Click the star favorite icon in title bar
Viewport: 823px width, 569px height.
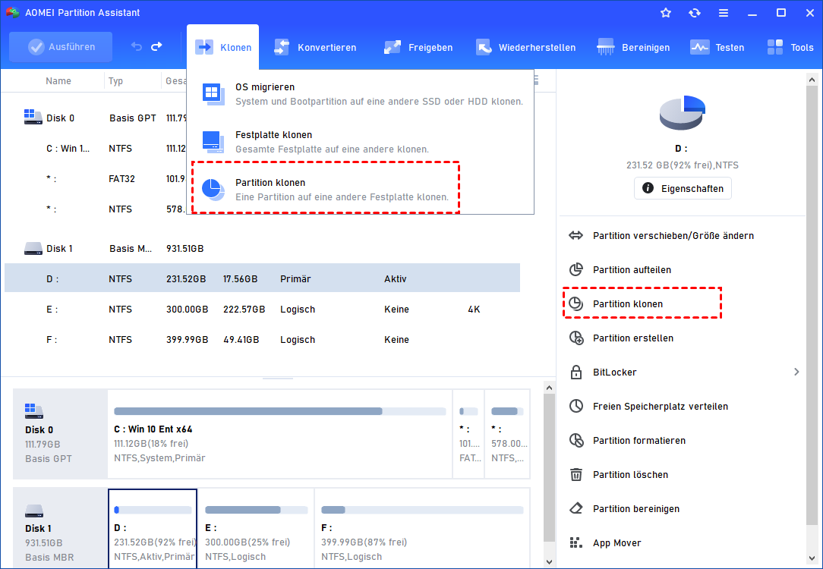pyautogui.click(x=666, y=13)
